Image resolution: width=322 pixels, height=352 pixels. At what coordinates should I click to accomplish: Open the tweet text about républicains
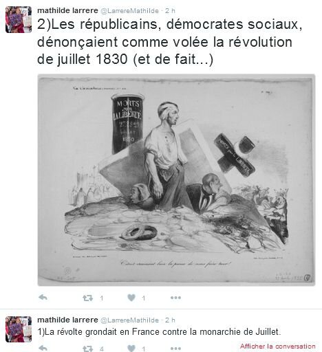170,42
